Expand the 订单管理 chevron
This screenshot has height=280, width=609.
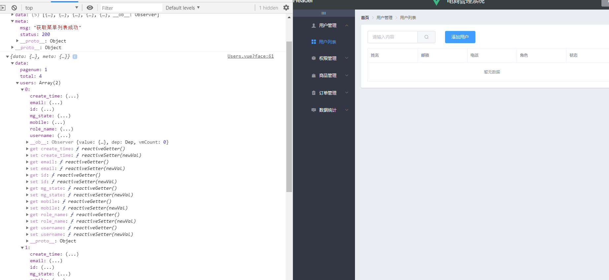point(347,93)
